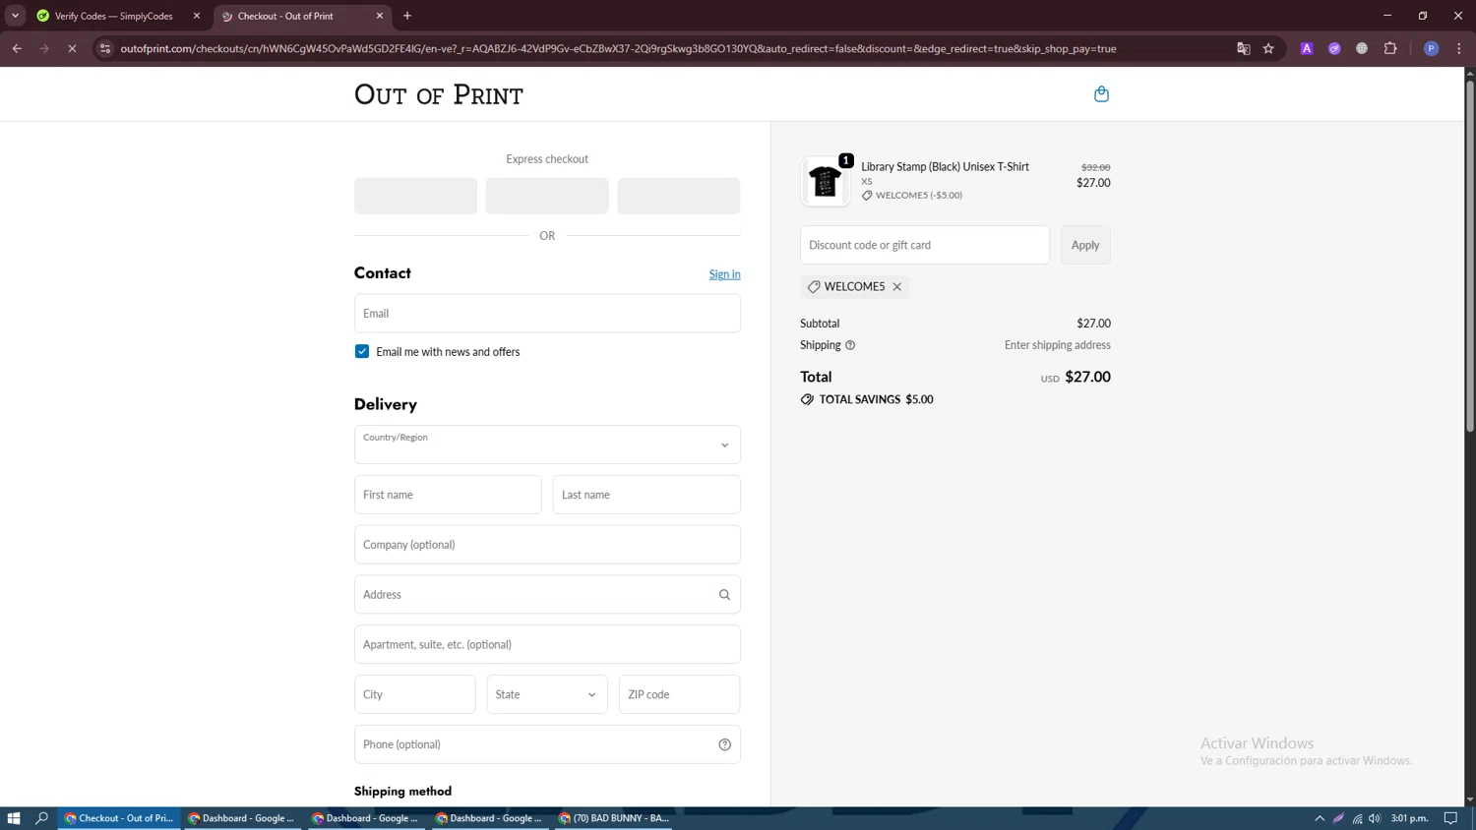Open the Checkout - Out of Pri... taskbar item
Viewport: 1476px width, 830px height.
(x=120, y=818)
